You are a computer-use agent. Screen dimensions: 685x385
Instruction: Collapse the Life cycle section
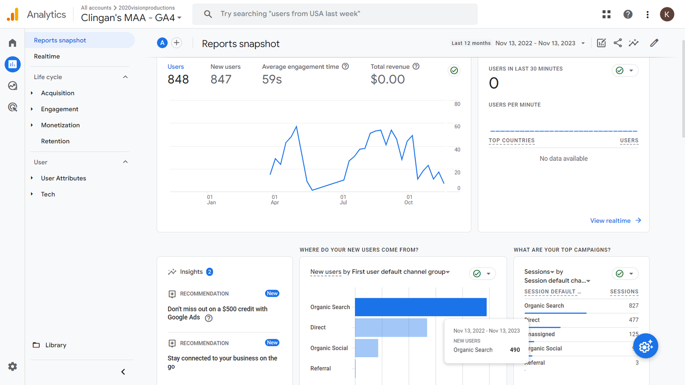(125, 77)
